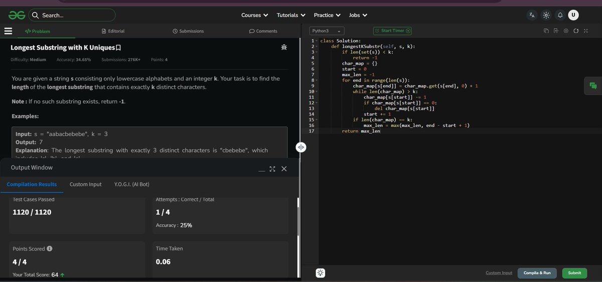This screenshot has width=602, height=282.
Task: Reset the code with refresh icon
Action: click(x=576, y=31)
